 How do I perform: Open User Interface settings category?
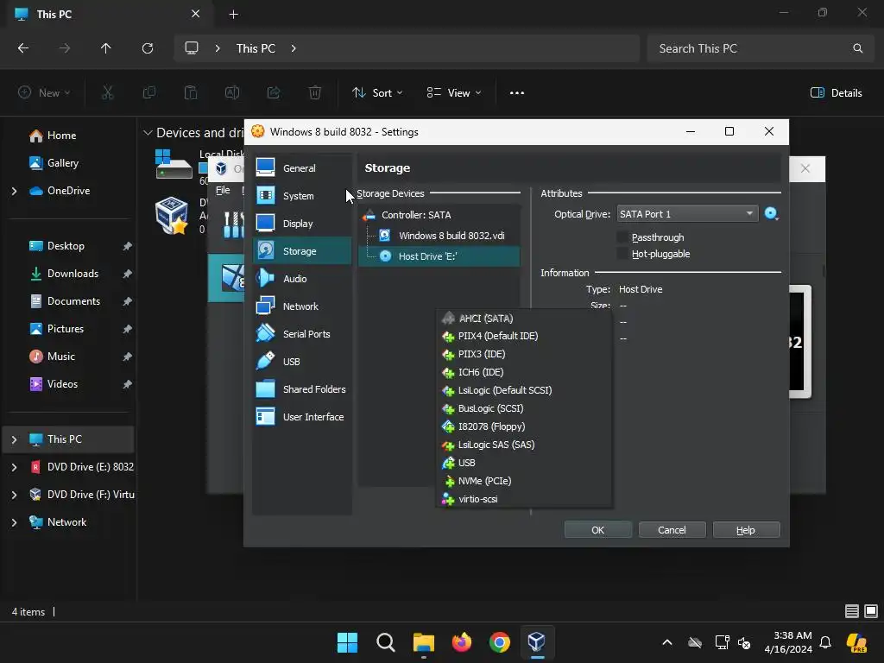301,417
